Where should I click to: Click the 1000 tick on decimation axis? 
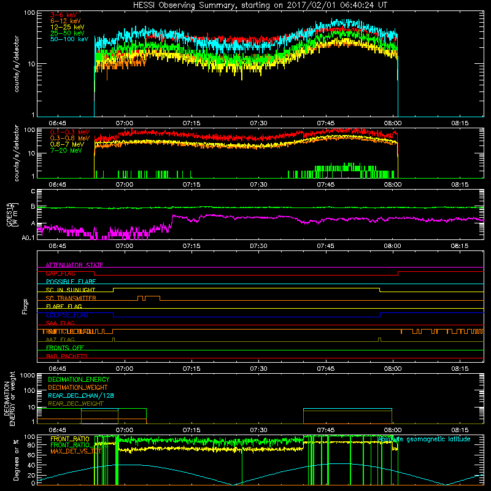tap(28, 375)
